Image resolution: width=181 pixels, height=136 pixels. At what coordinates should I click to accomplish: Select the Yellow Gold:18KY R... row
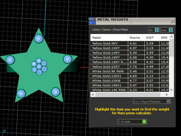pos(130,62)
